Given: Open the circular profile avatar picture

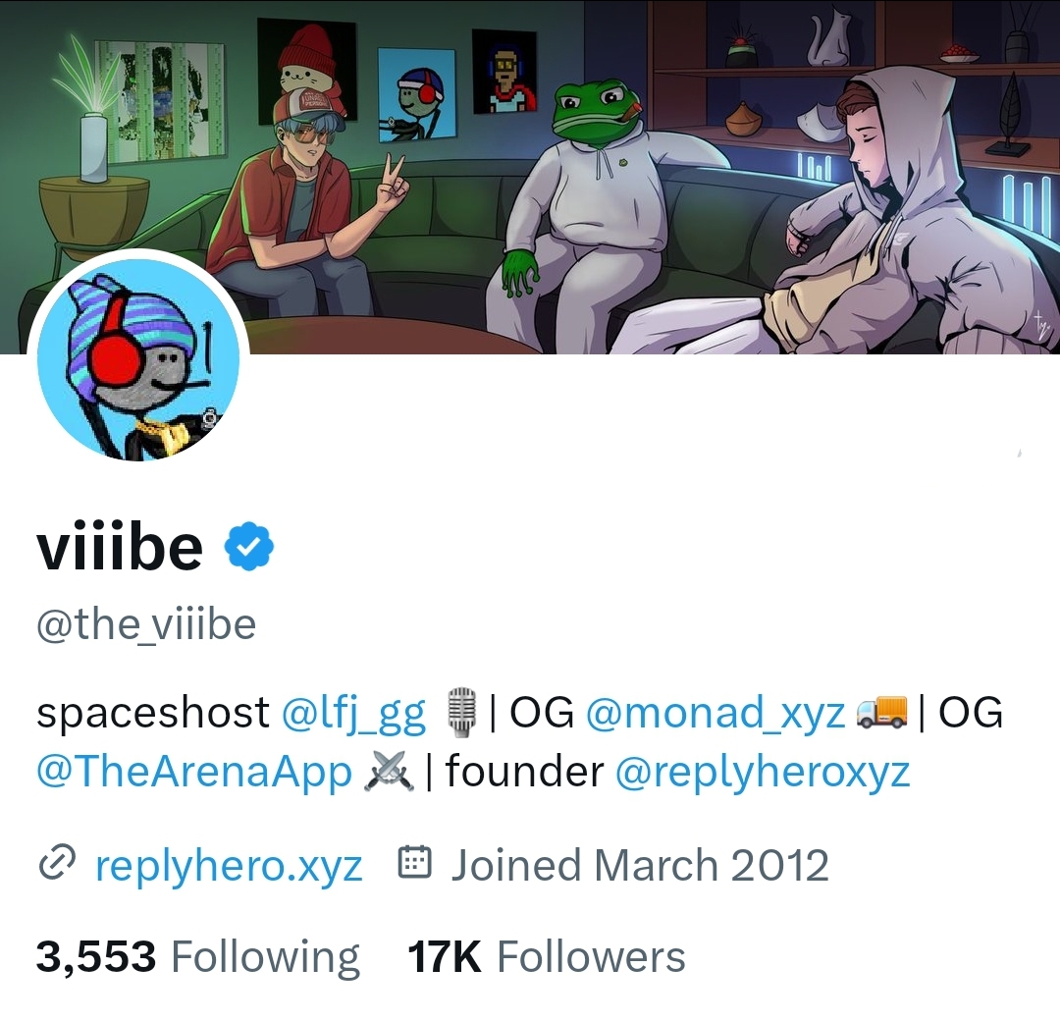Looking at the screenshot, I should [x=138, y=359].
